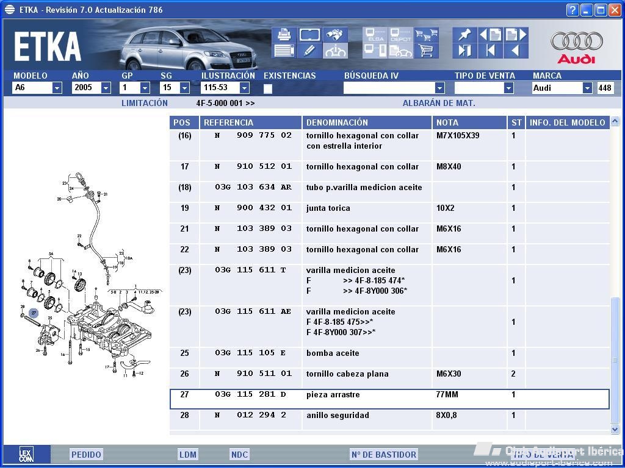Select the 'bomba aceite' row text
625x468 pixels.
coord(333,353)
